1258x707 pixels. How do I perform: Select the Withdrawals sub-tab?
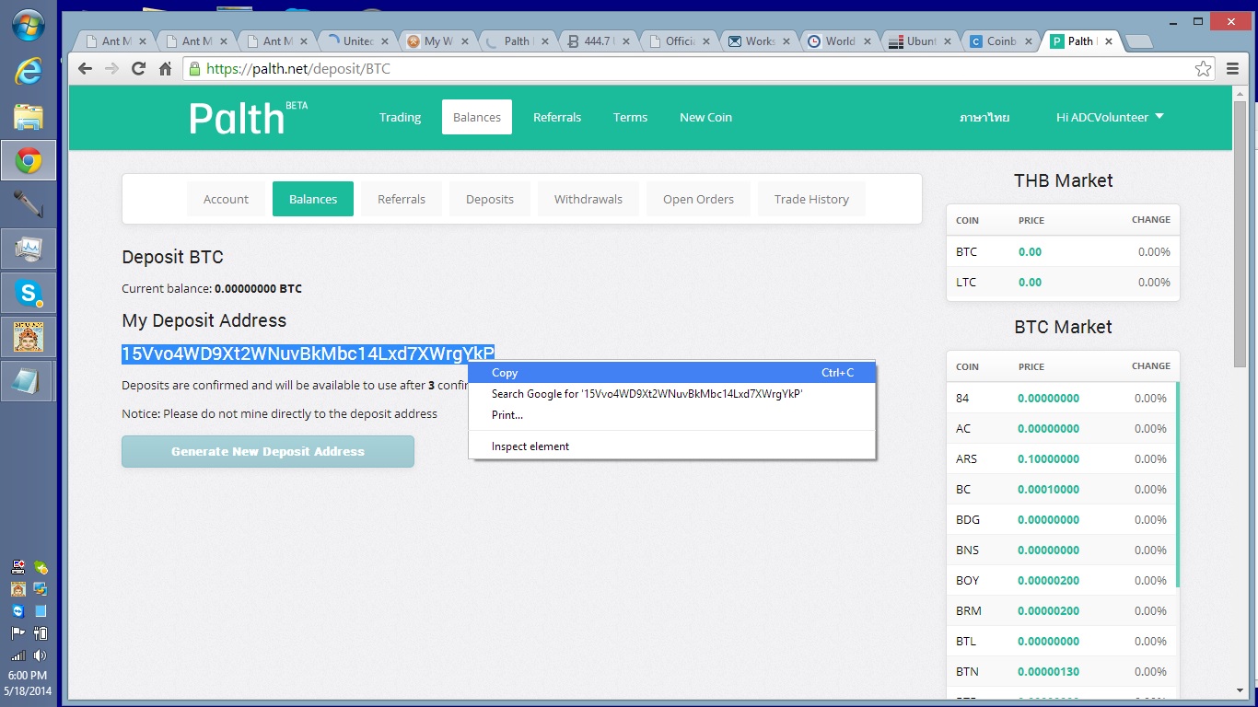[x=588, y=199]
